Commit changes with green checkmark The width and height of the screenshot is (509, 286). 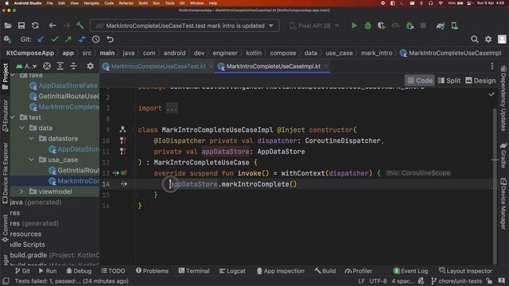(x=55, y=39)
